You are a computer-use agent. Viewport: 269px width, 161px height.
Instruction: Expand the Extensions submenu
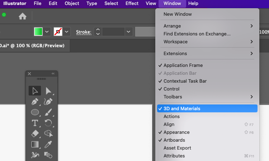207,54
